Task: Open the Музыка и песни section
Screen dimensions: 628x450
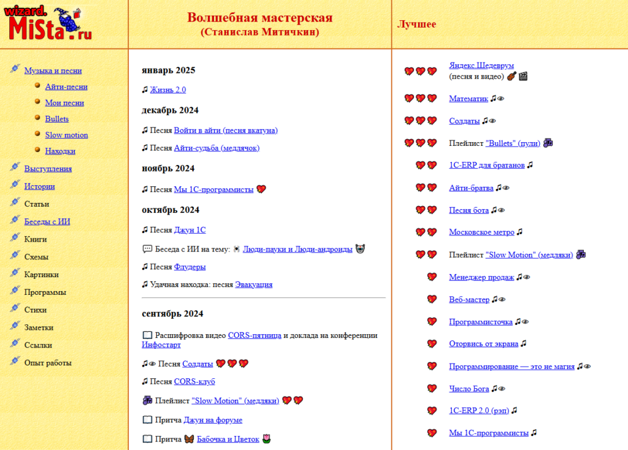Action: pos(53,71)
